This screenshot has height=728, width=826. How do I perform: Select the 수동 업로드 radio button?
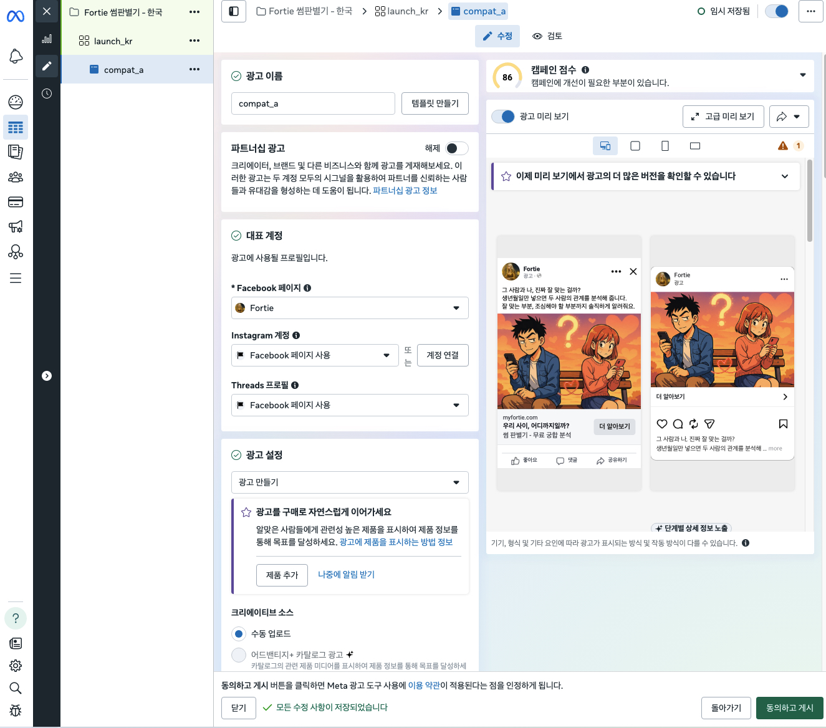[239, 633]
